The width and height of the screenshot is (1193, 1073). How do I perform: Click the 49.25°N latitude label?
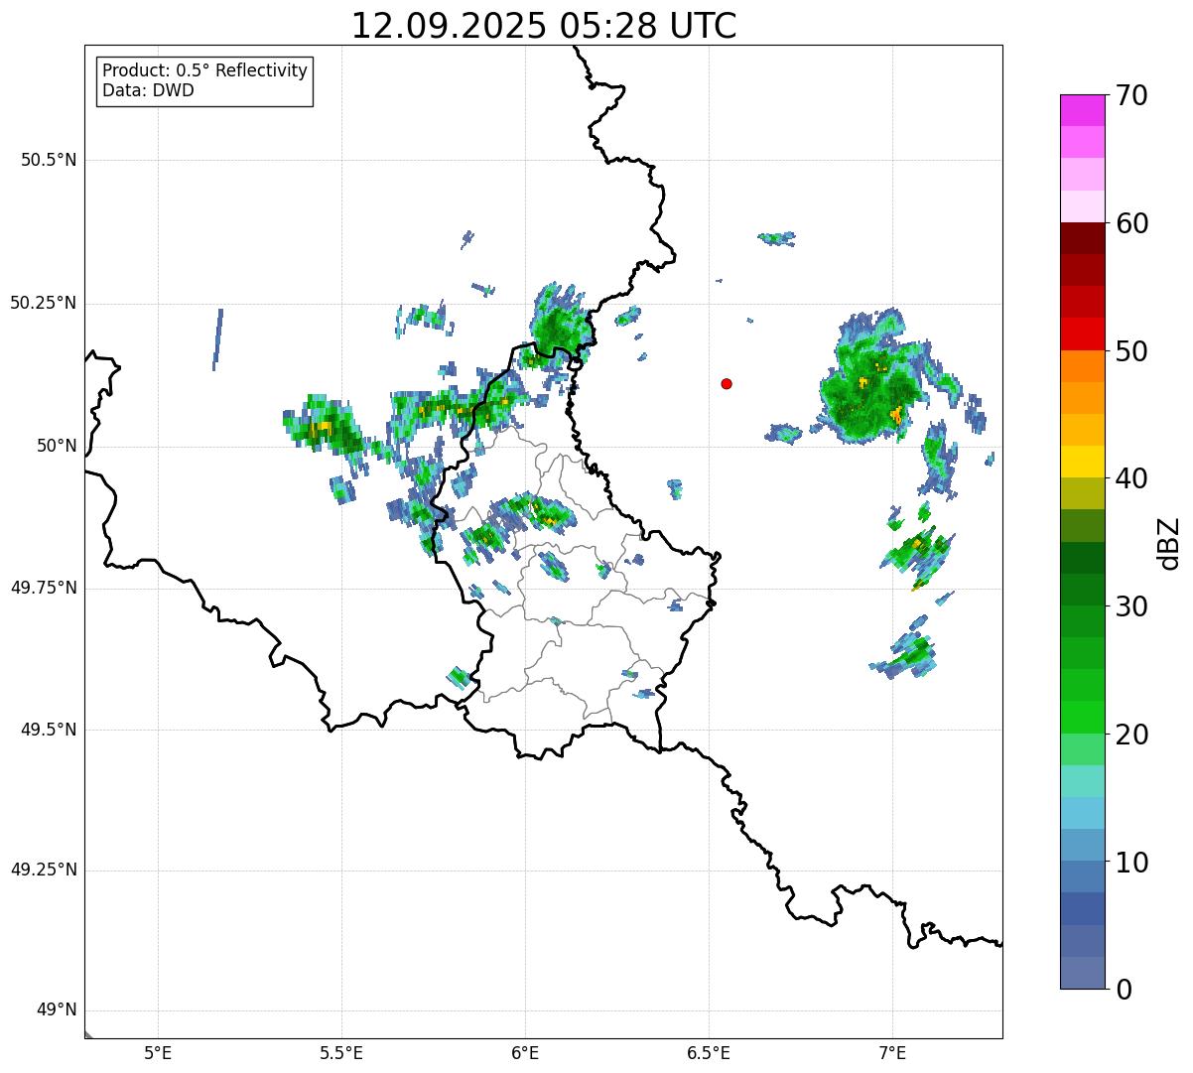(x=43, y=871)
